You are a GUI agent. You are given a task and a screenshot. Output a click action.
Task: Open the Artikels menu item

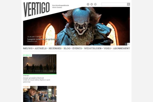pos(41,48)
